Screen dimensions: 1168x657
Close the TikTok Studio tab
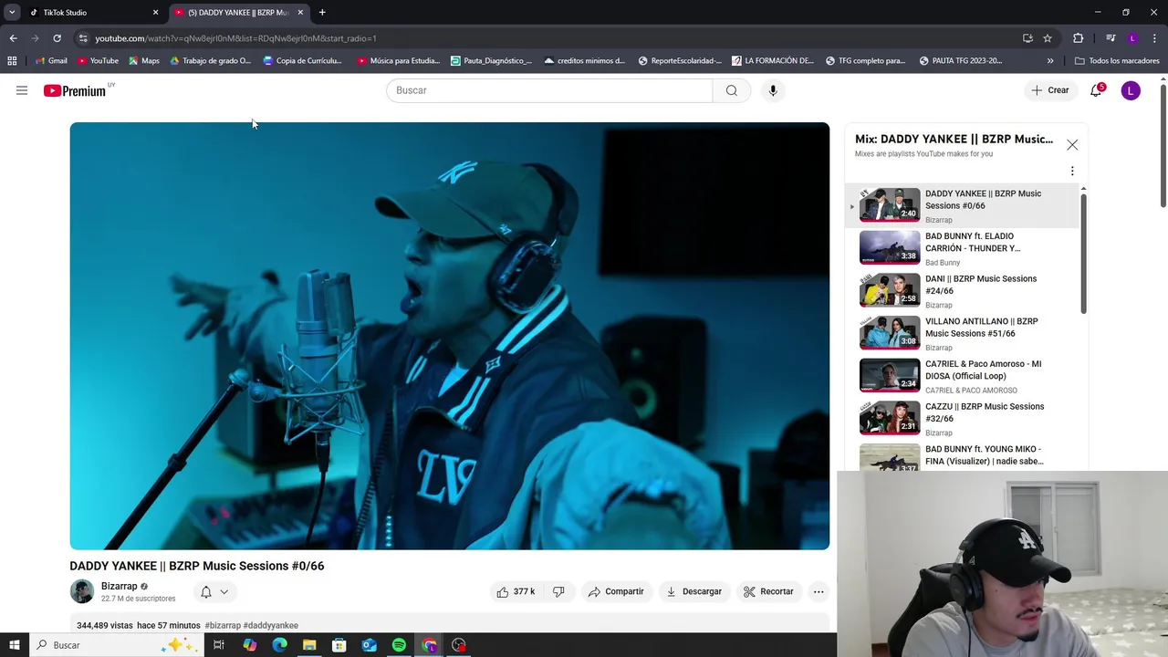tap(155, 13)
